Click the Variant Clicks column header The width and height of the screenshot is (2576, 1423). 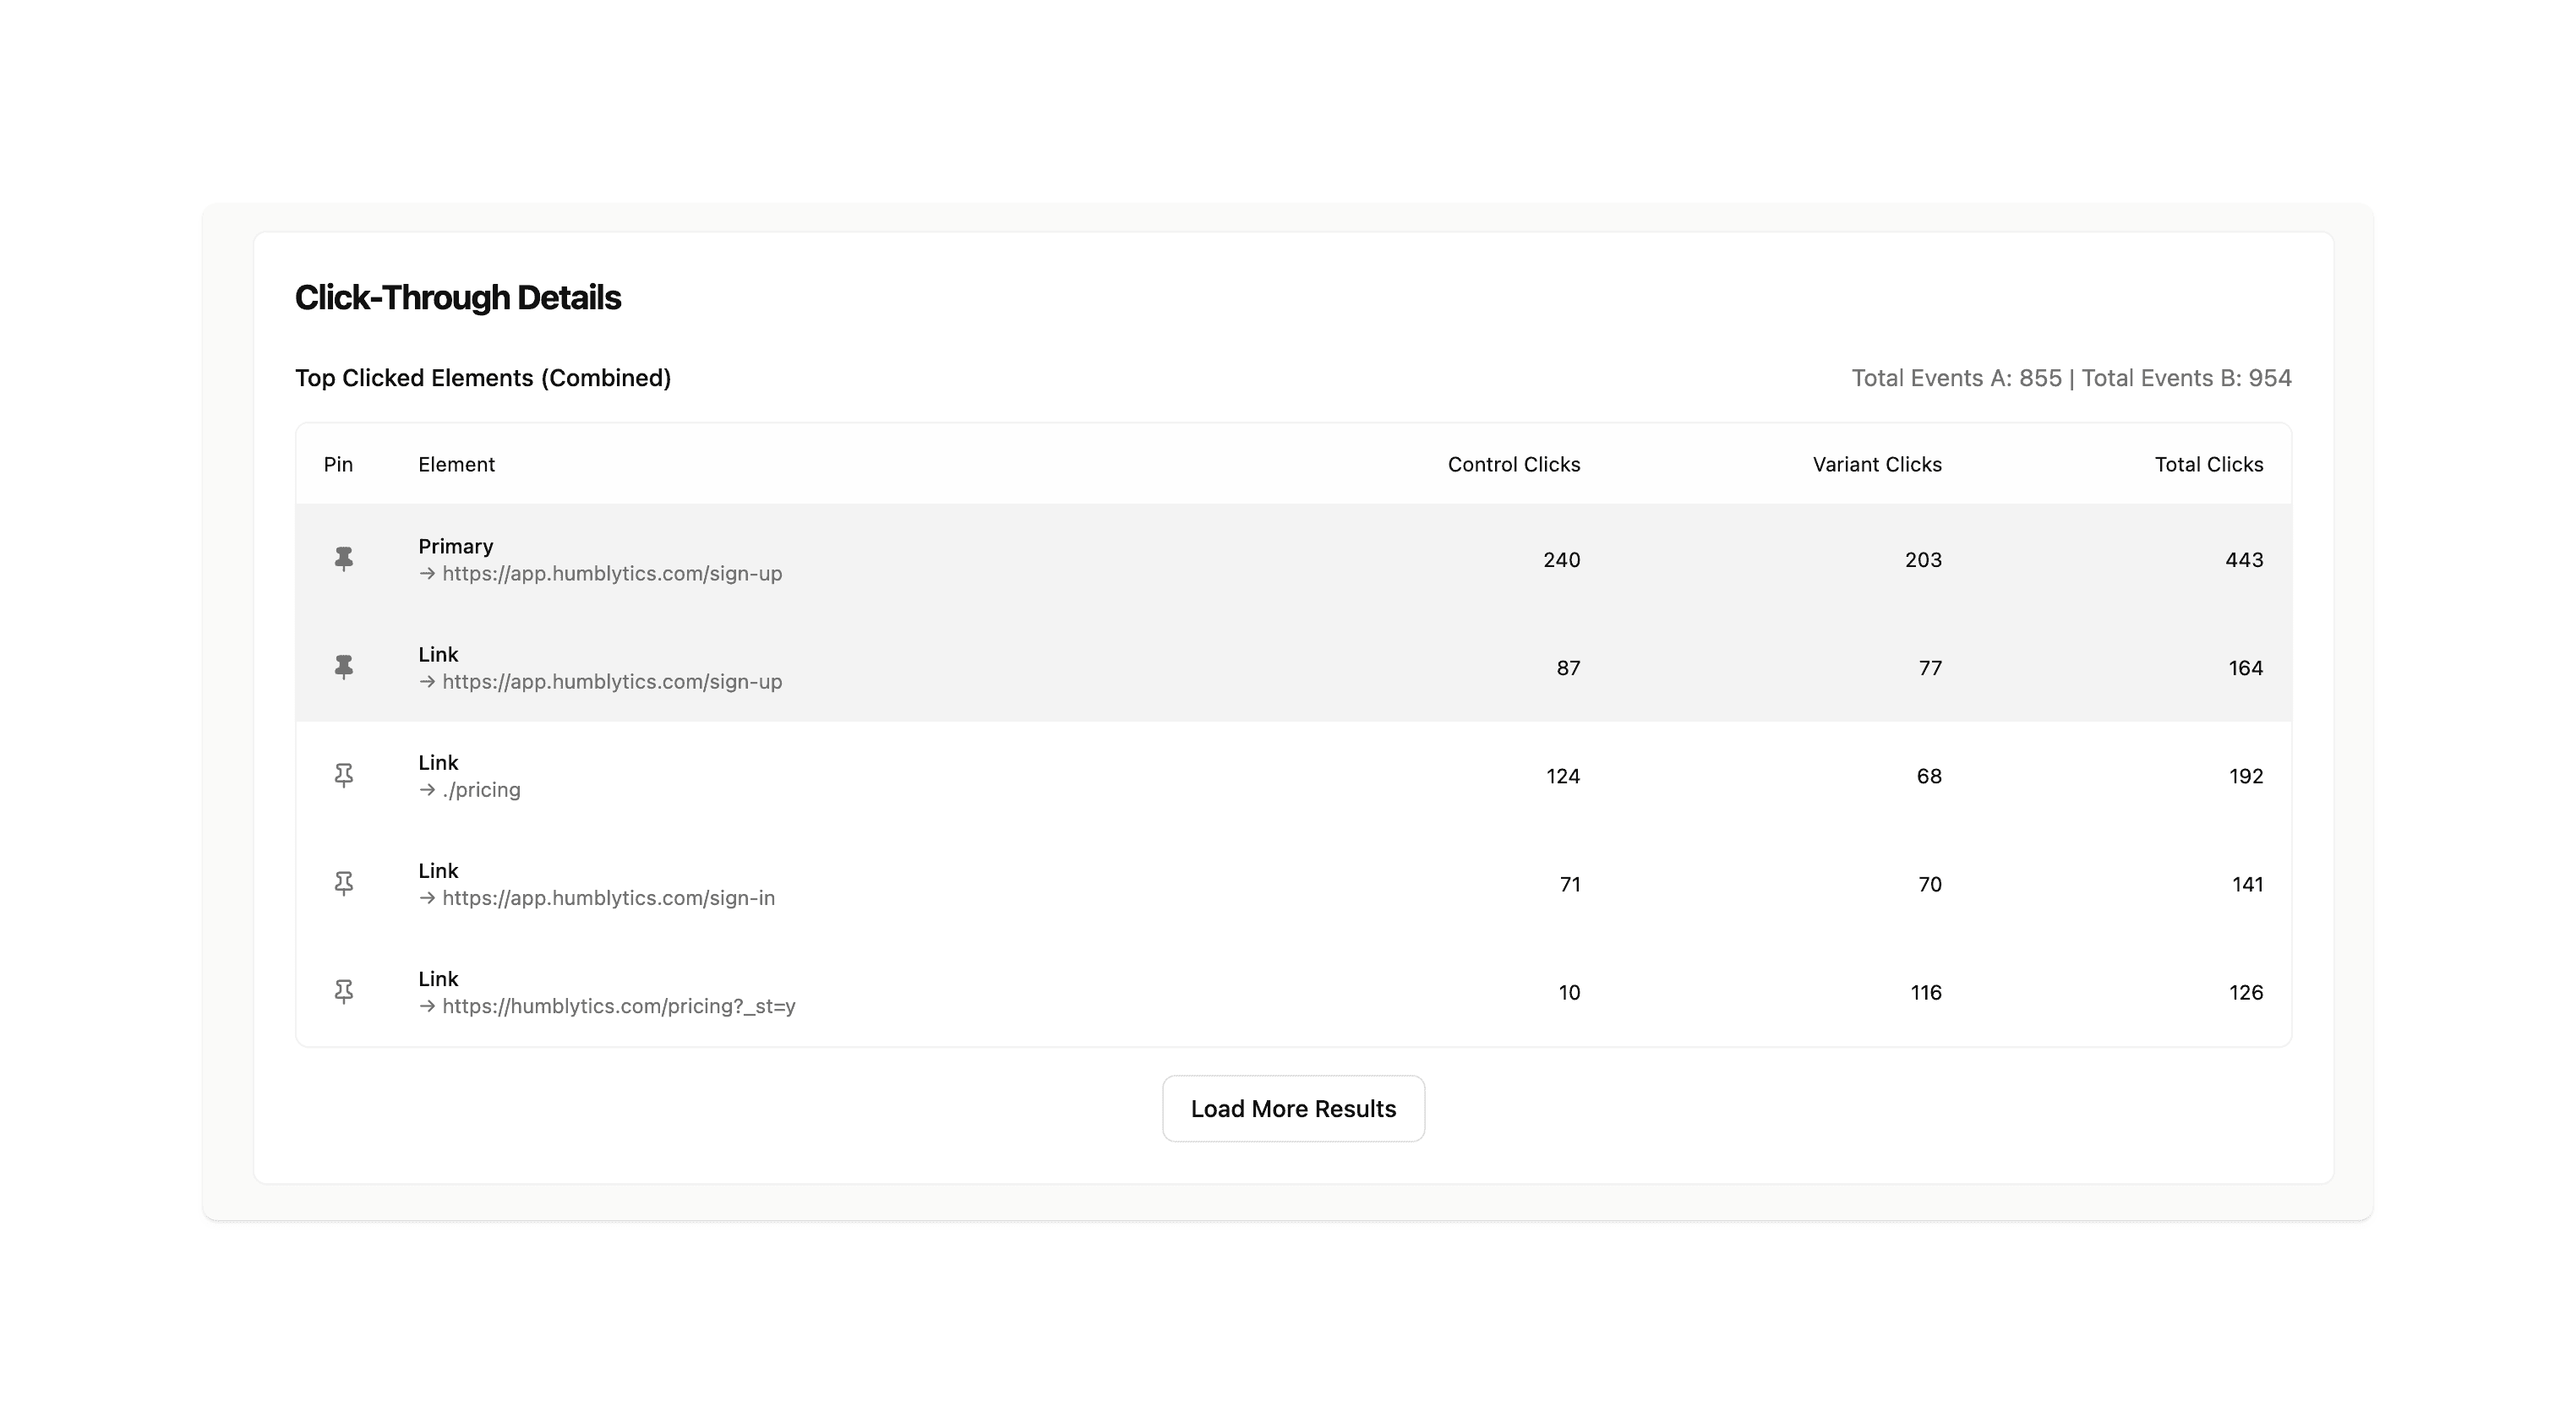click(x=1877, y=464)
